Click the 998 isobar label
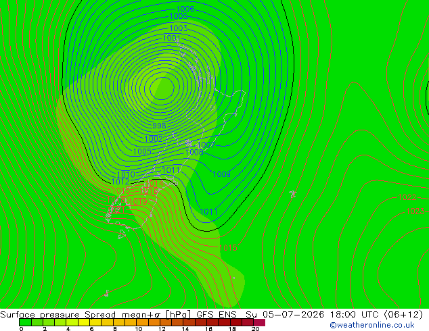The image size is (429, 331). (159, 126)
